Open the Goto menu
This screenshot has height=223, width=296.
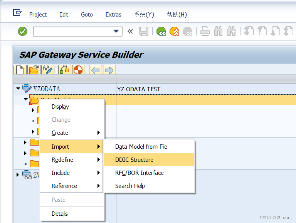[87, 15]
